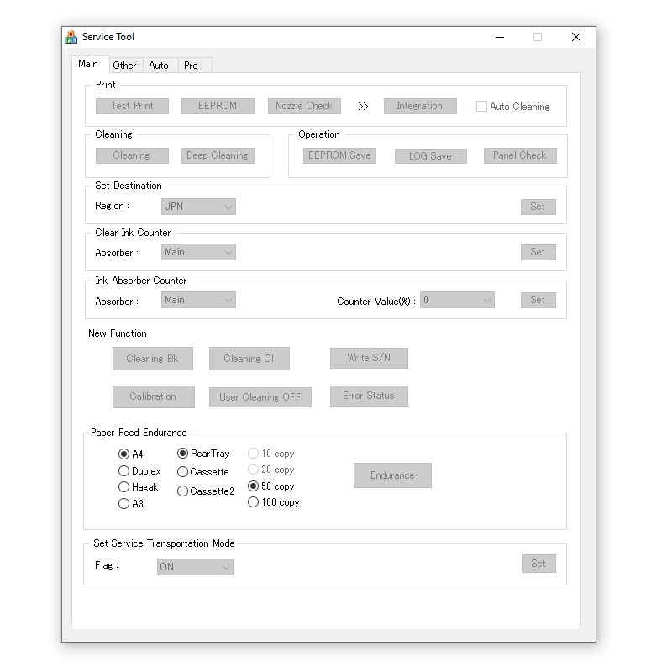Minimize the Service Tool window

point(500,37)
